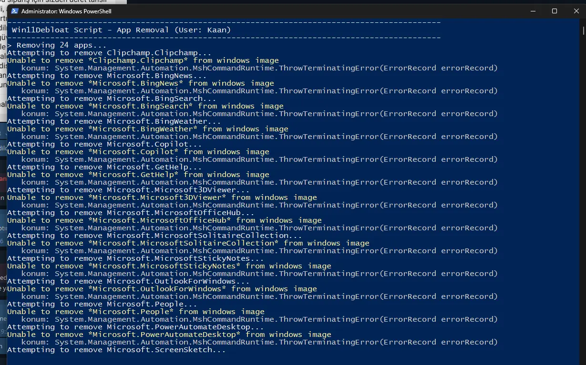
Task: Click 'Attempting to remove Microsoft.BingSearch...' line
Action: pos(112,99)
